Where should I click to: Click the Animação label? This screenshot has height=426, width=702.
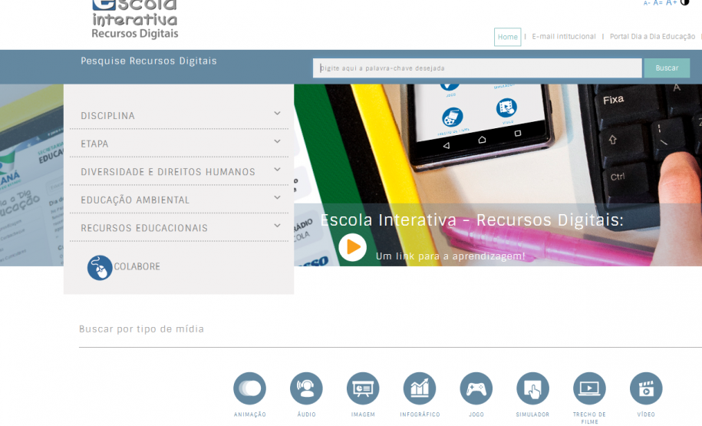[250, 414]
